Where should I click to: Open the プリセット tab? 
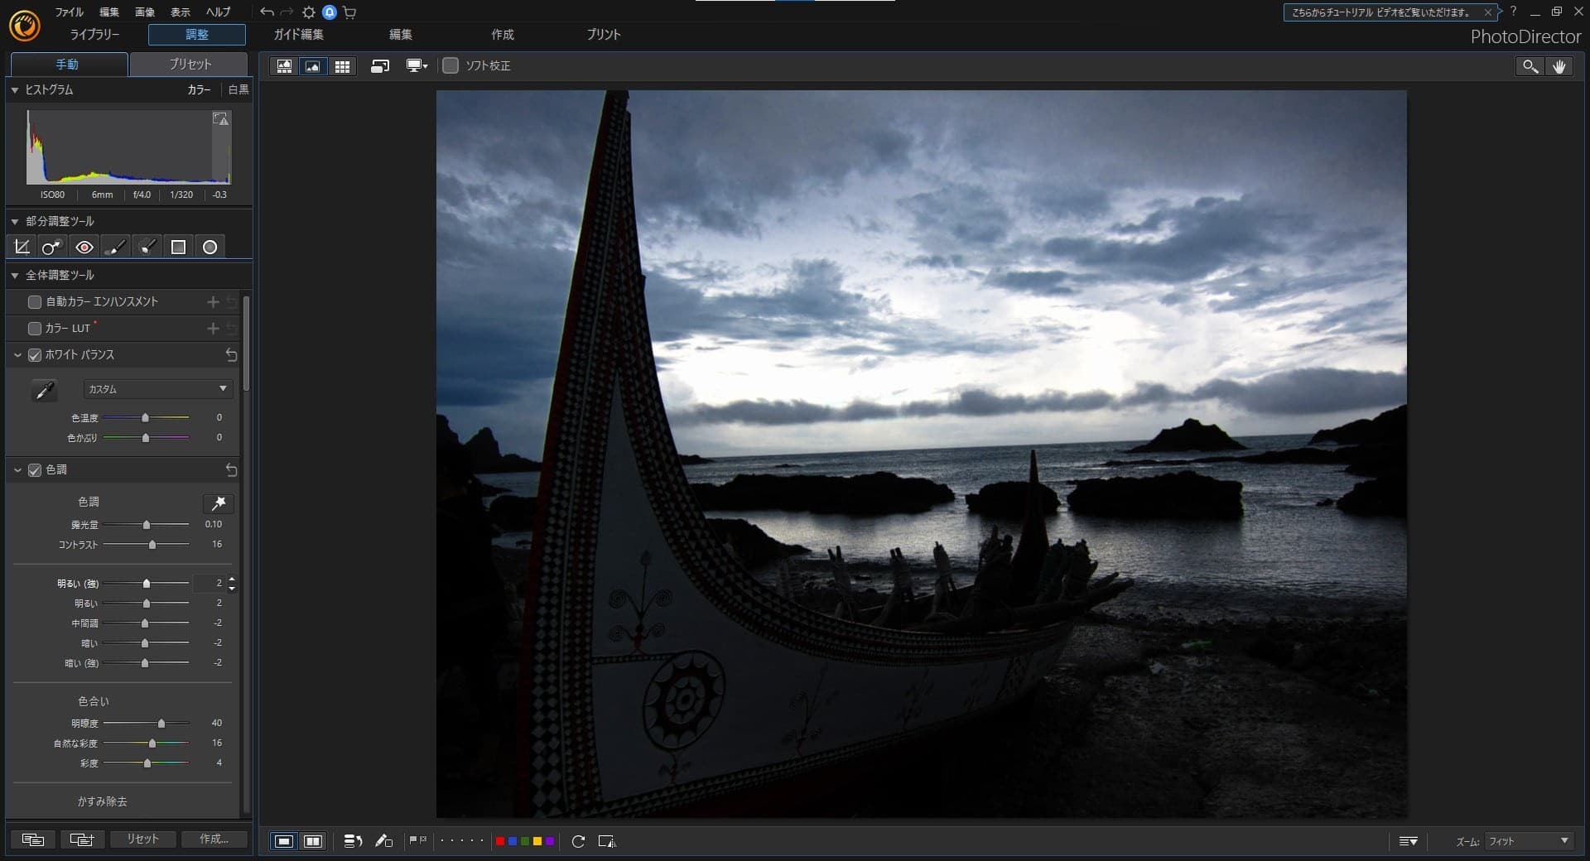click(190, 64)
